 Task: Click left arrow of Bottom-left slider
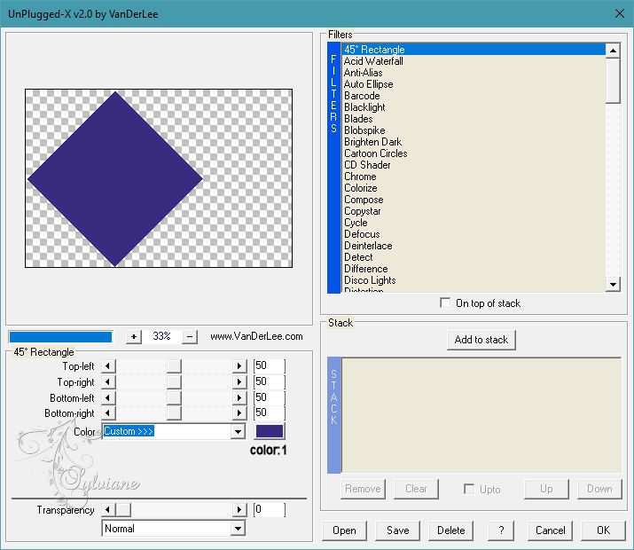pyautogui.click(x=108, y=397)
